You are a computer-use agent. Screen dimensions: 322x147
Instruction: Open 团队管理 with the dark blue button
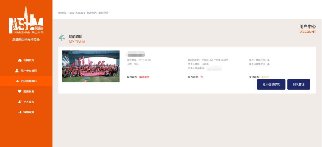(x=298, y=84)
